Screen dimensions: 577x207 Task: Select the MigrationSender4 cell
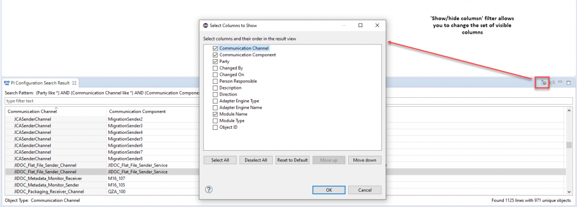click(x=125, y=132)
